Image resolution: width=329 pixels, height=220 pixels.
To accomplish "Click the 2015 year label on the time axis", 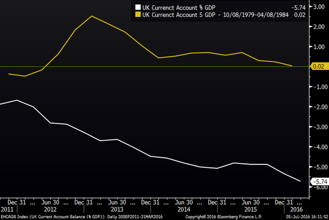I will coord(251,209).
